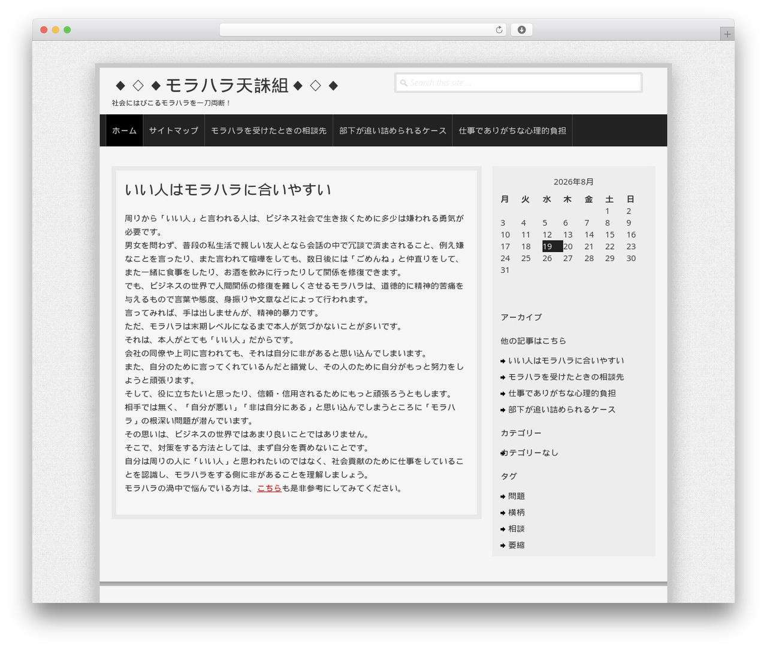The image size is (767, 649).
Task: Close the browser window with red button
Action: [44, 30]
